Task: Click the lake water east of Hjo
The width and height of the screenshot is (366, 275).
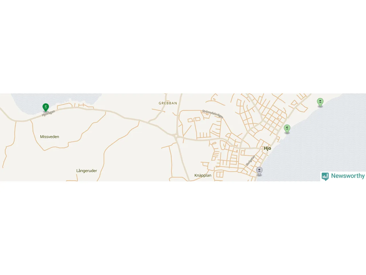Action: (315, 143)
